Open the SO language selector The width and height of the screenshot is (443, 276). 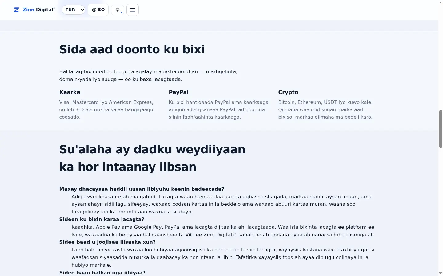point(98,10)
